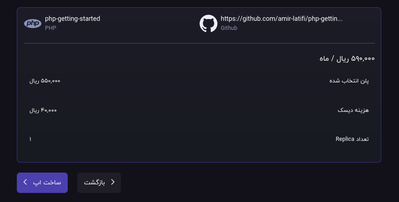Click the total ۵۹۰,۰۰۰ ریال / ماه price
The image size is (399, 202).
coord(347,59)
